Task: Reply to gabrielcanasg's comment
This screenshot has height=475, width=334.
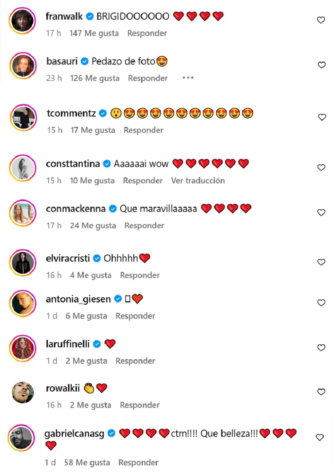Action: tap(138, 462)
